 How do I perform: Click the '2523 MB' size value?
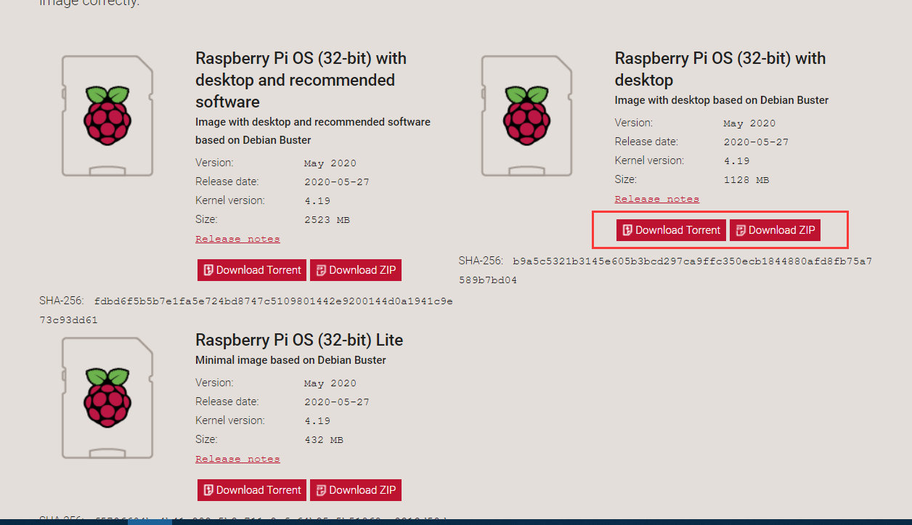click(x=327, y=220)
